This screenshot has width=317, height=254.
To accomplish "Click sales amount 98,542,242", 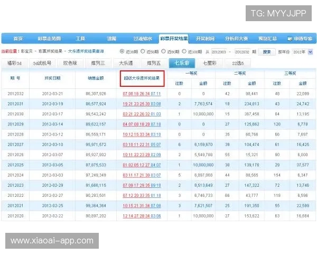I will pos(96,114).
